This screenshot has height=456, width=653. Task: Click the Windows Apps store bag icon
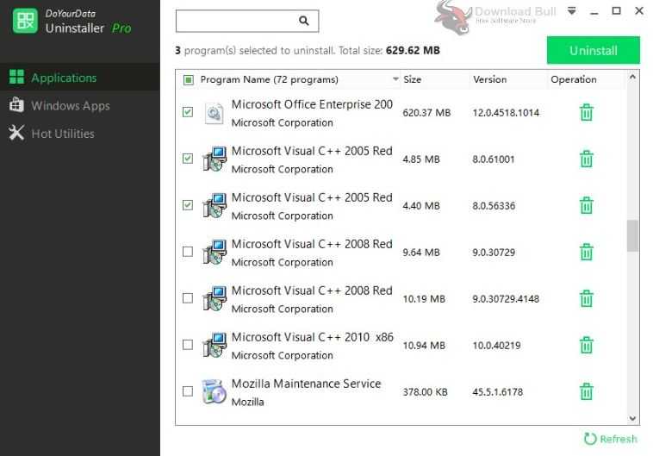tap(16, 104)
